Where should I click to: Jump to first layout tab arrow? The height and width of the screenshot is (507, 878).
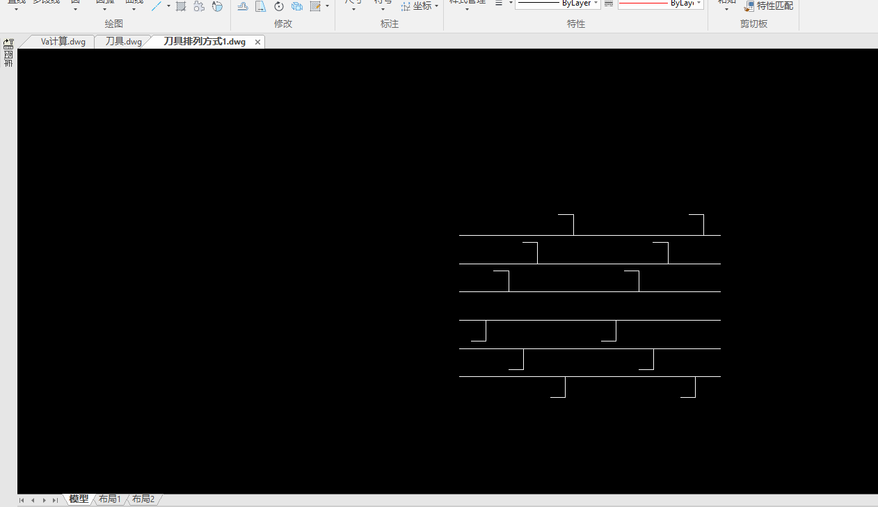pos(22,500)
